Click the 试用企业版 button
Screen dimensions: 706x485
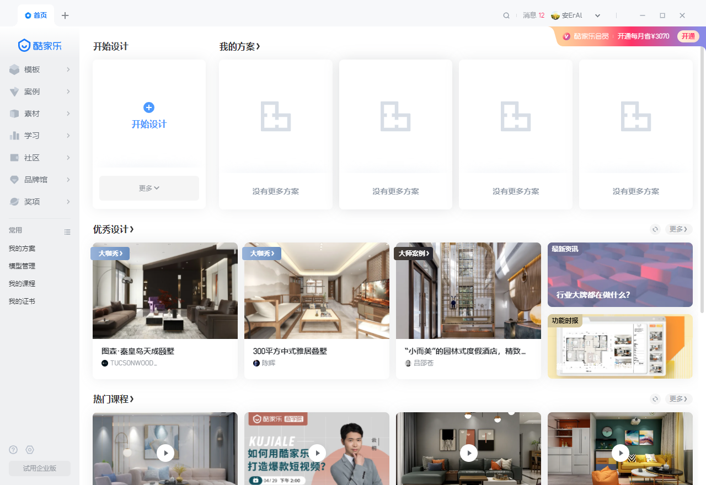point(40,468)
